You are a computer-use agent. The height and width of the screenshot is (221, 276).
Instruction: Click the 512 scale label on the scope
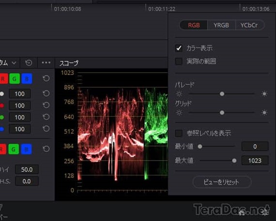pos(69,132)
